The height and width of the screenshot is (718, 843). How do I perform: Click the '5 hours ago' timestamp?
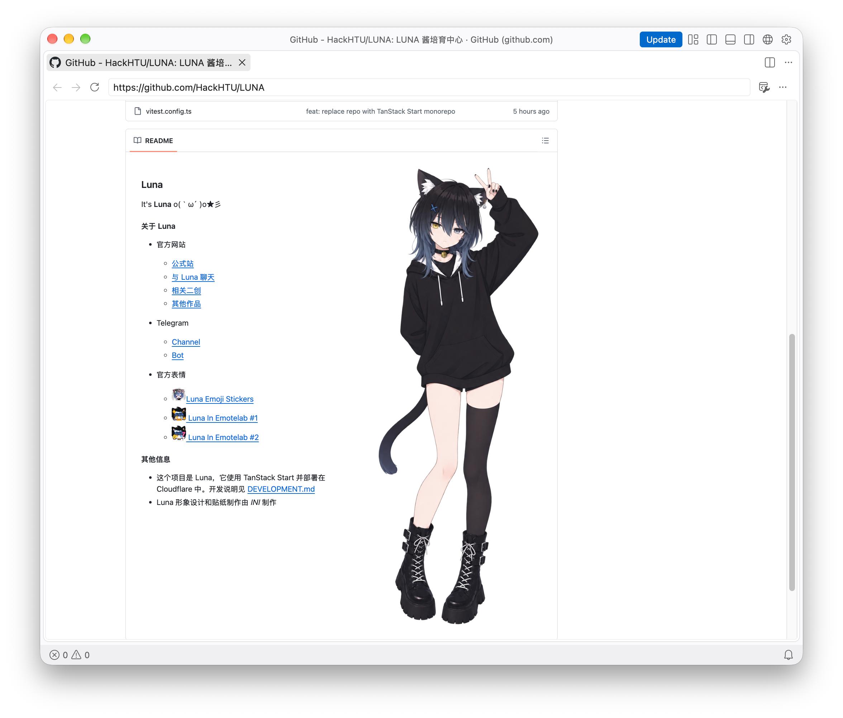pyautogui.click(x=531, y=112)
